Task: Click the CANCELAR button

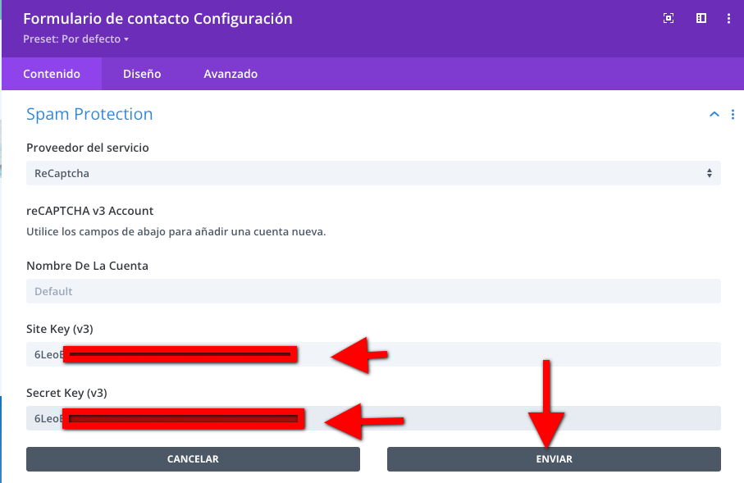Action: (193, 459)
